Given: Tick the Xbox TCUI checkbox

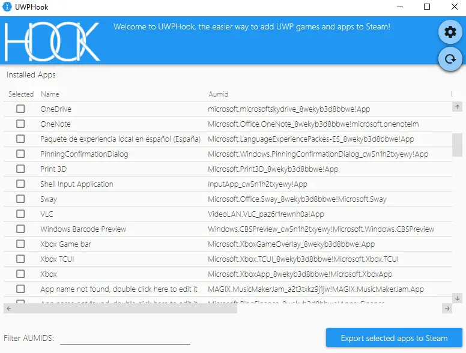Looking at the screenshot, I should click(x=20, y=259).
